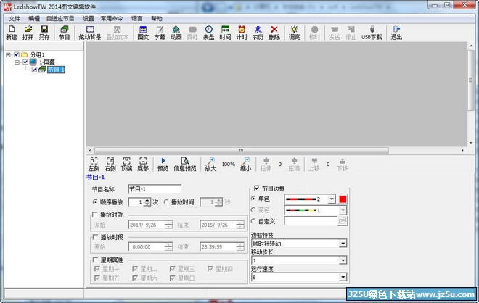479x303 pixels.
Task: Click the 新建 (New) toolbar icon
Action: click(x=12, y=33)
